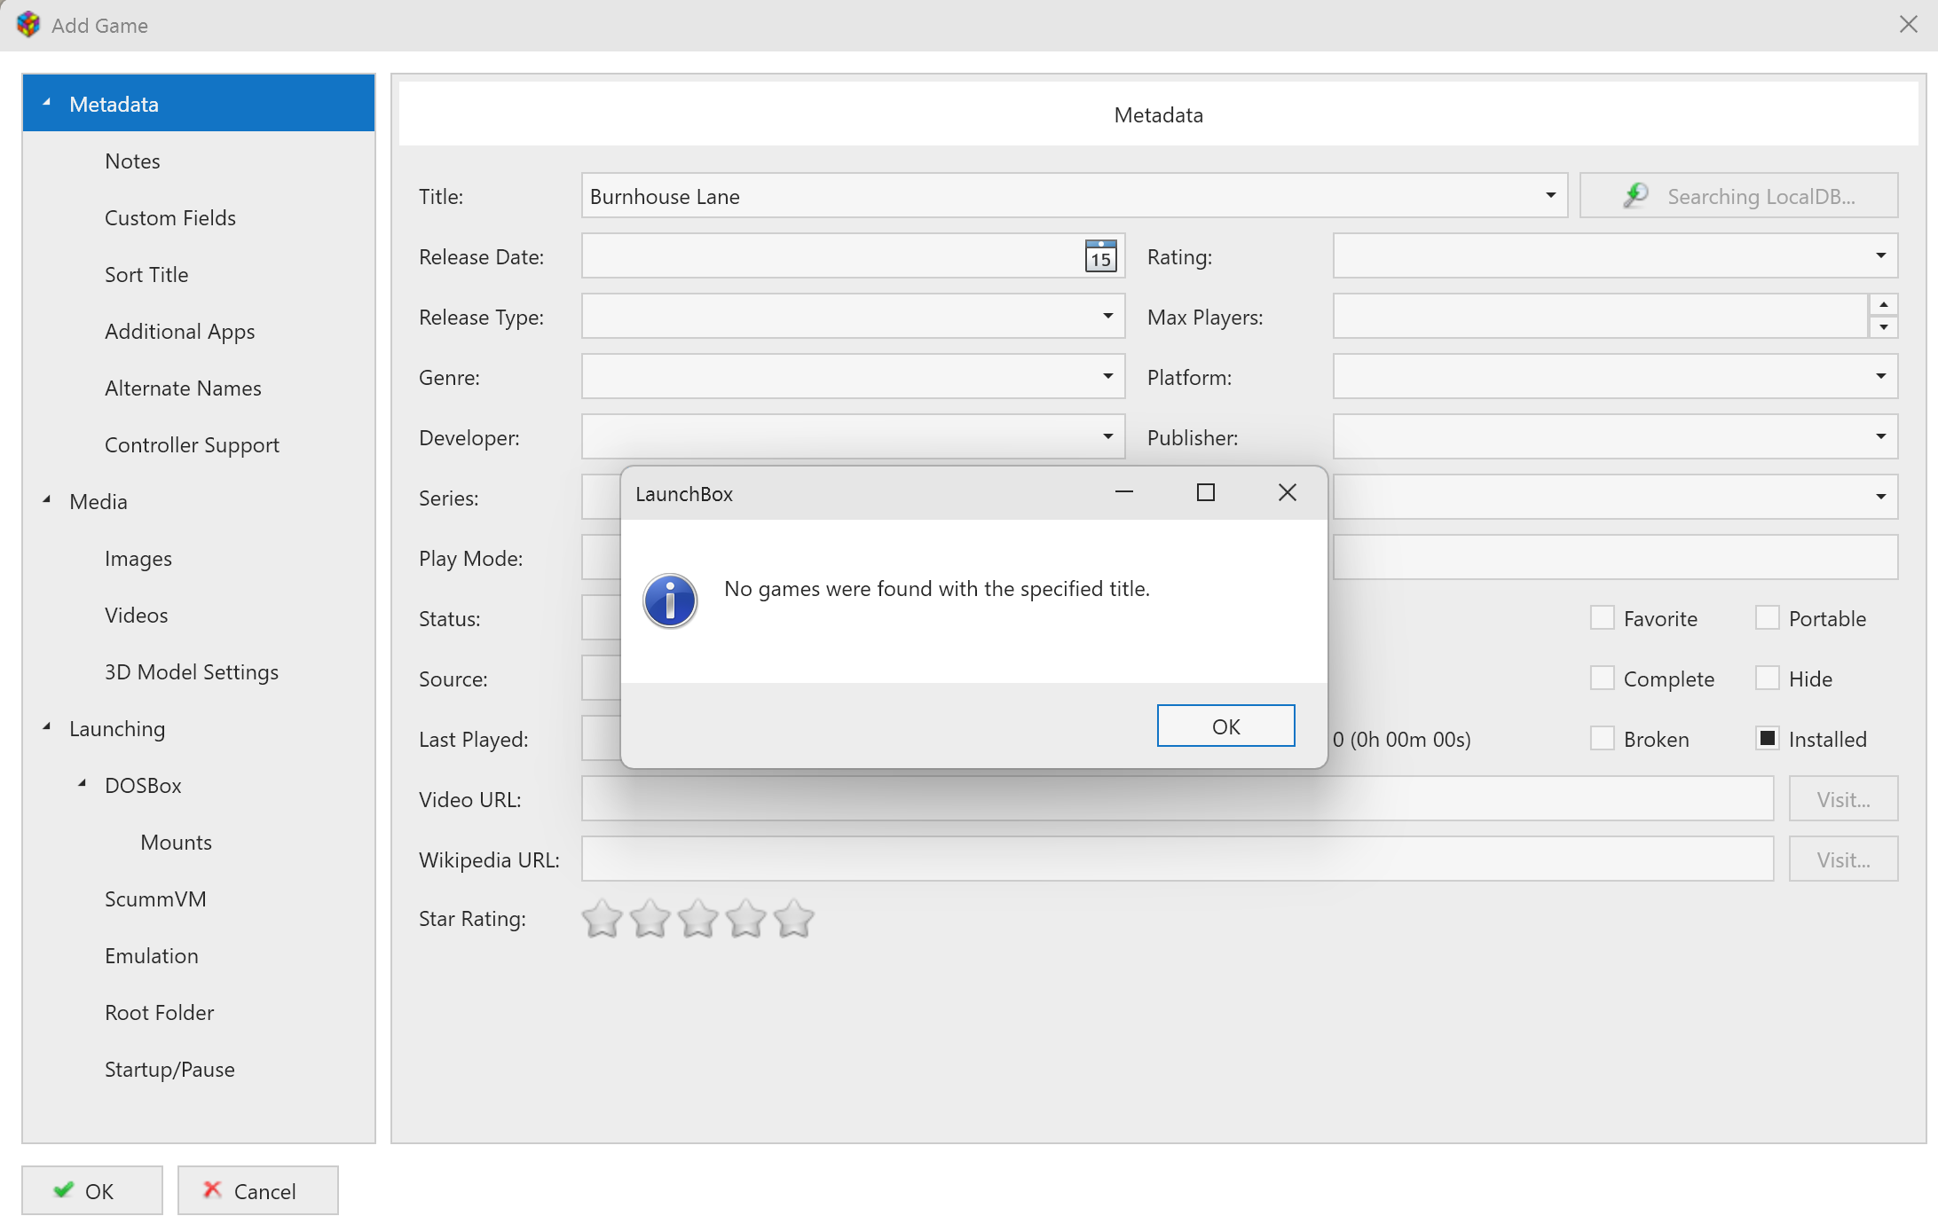1938x1224 pixels.
Task: Open the Platform dropdown
Action: pyautogui.click(x=1881, y=377)
